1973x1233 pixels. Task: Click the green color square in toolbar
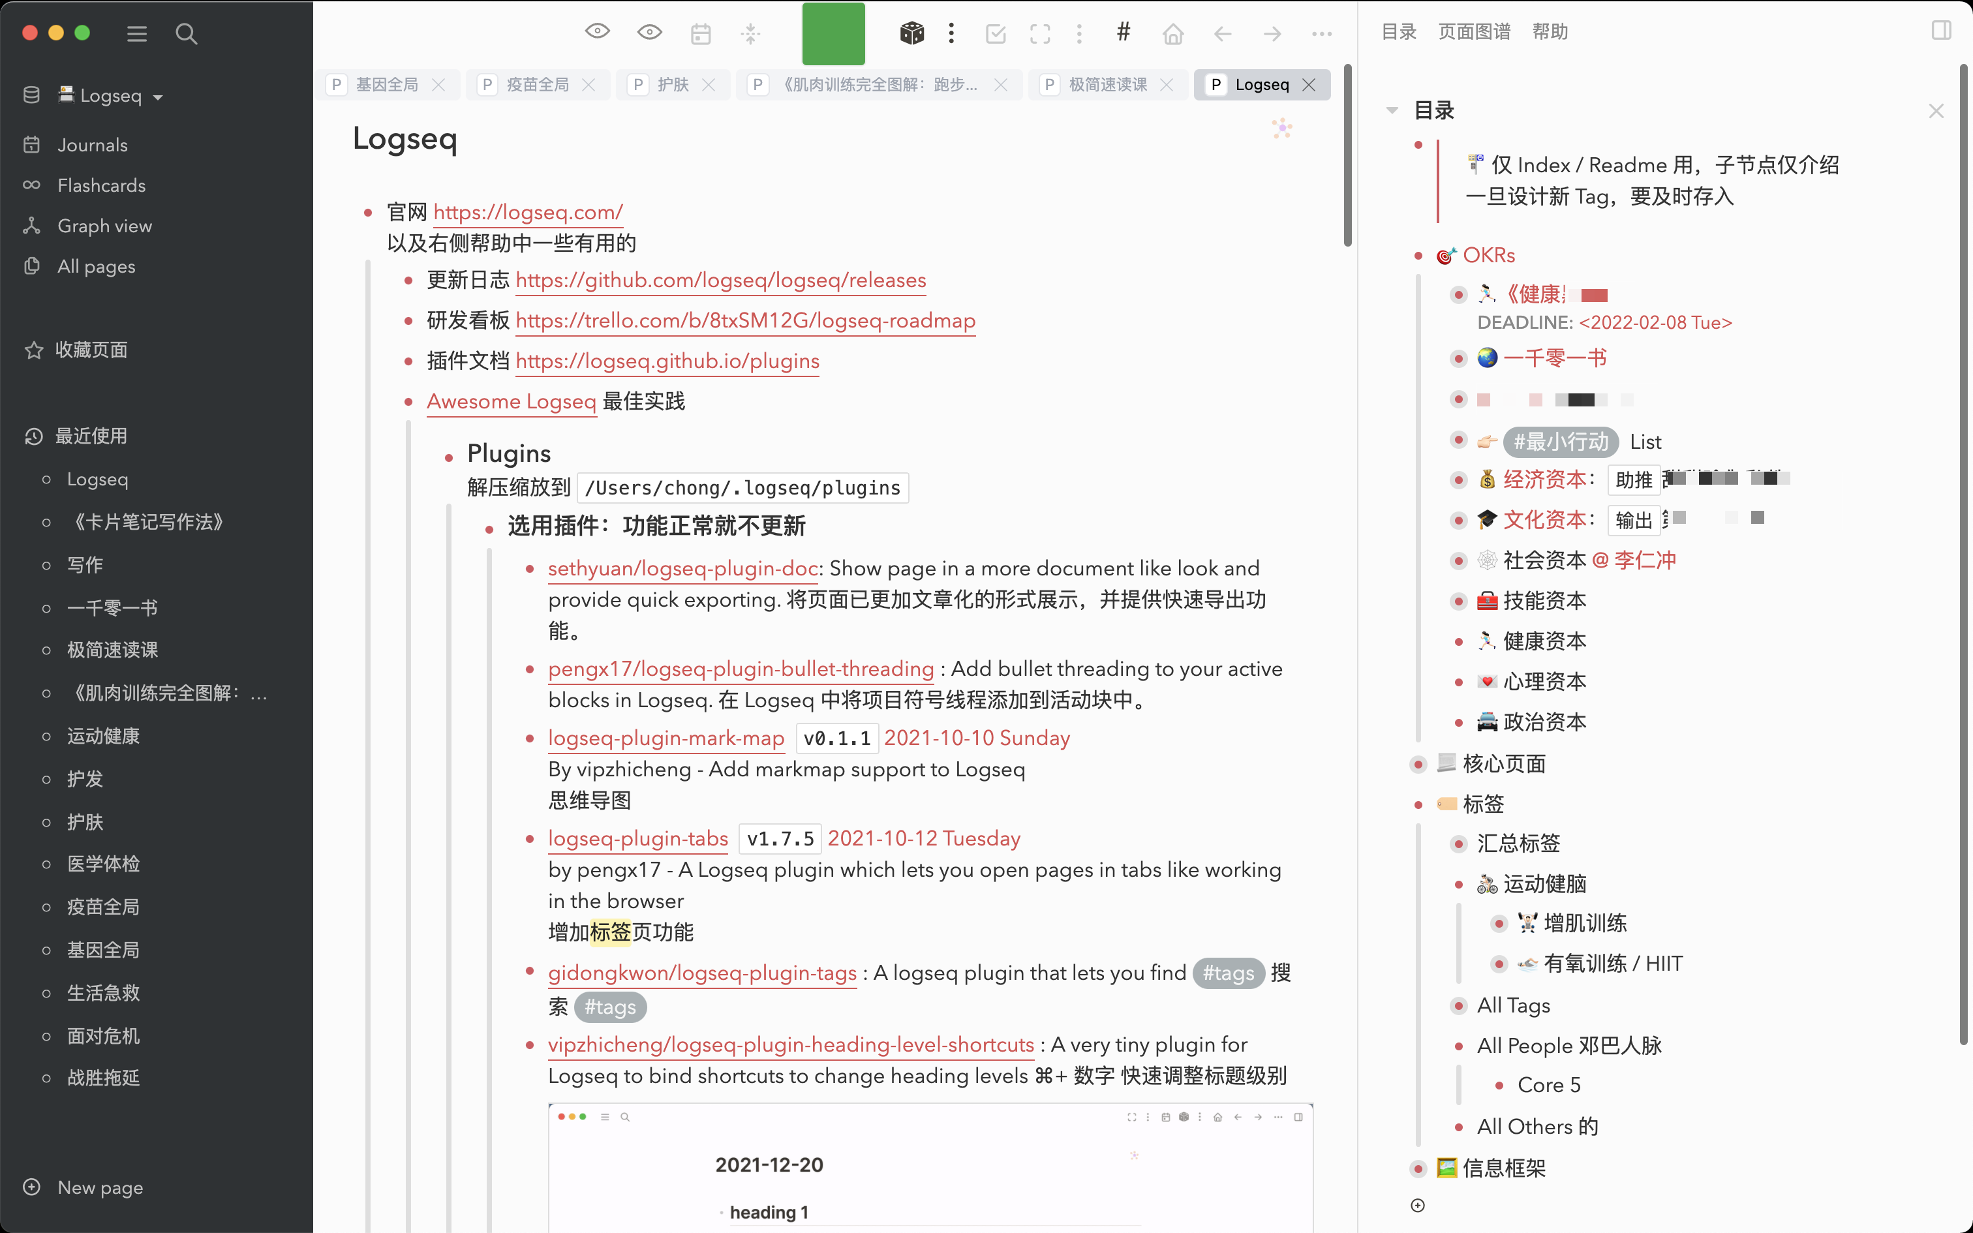833,33
